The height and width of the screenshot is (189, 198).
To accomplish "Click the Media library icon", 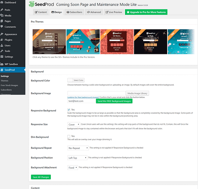I will pos(2,15).
